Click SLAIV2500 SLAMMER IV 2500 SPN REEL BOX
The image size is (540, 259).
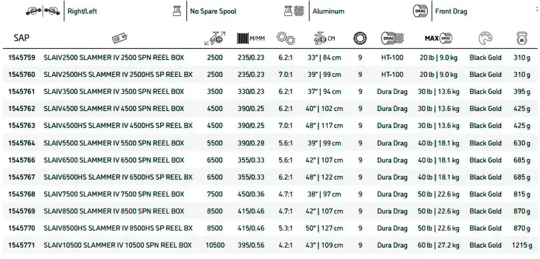(x=114, y=57)
